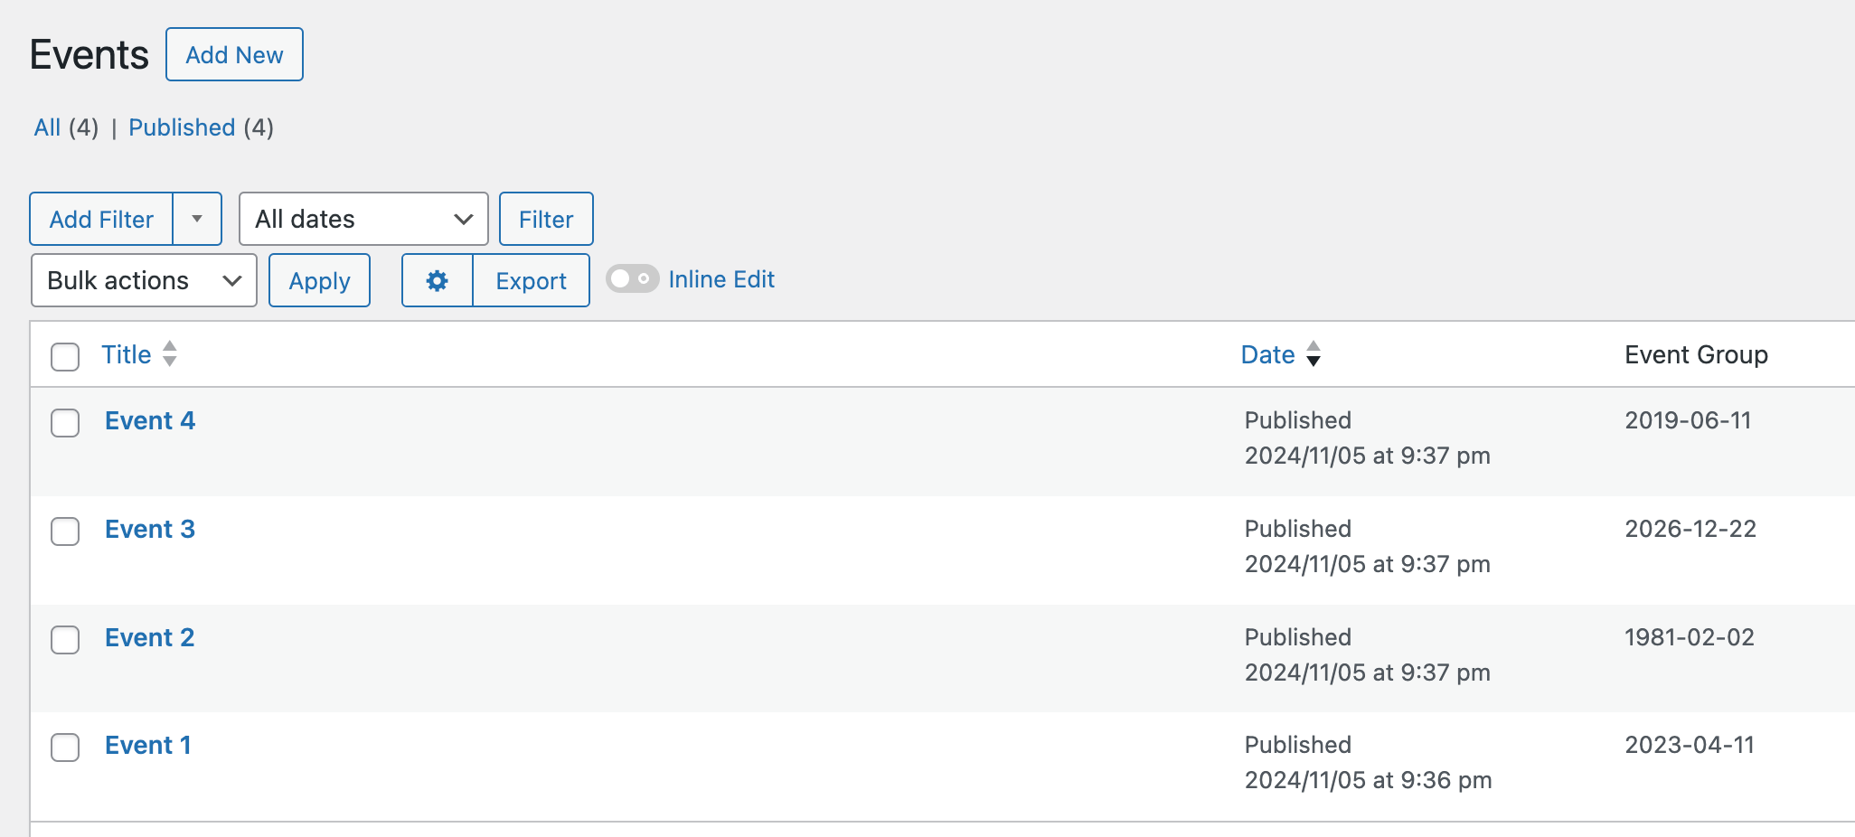Open the Event 3 title link
This screenshot has height=837, width=1855.
[x=150, y=530]
